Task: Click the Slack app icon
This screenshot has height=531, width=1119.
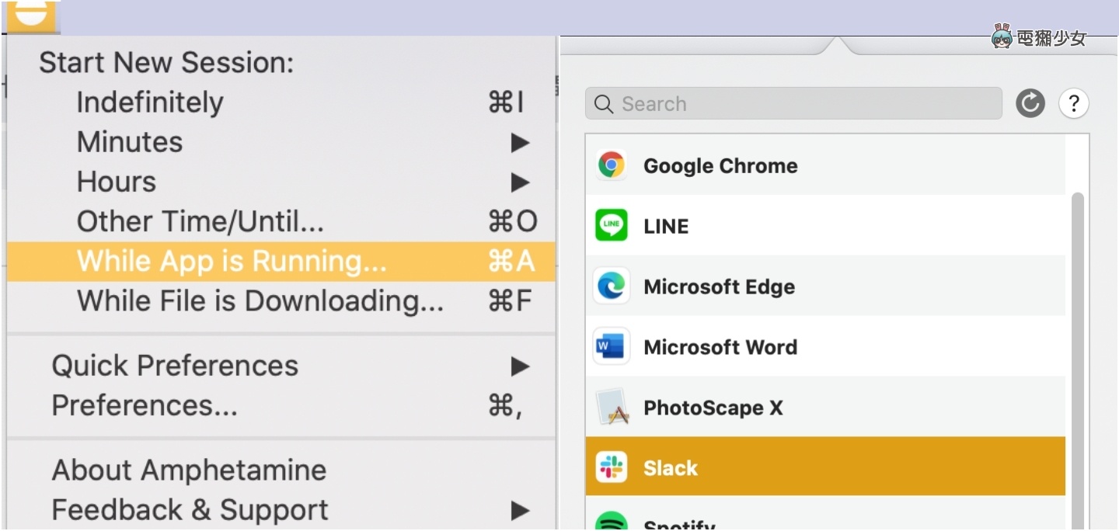Action: coord(612,467)
